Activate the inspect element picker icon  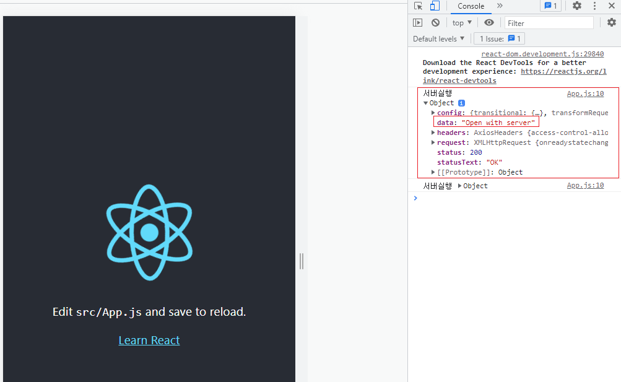click(x=418, y=6)
